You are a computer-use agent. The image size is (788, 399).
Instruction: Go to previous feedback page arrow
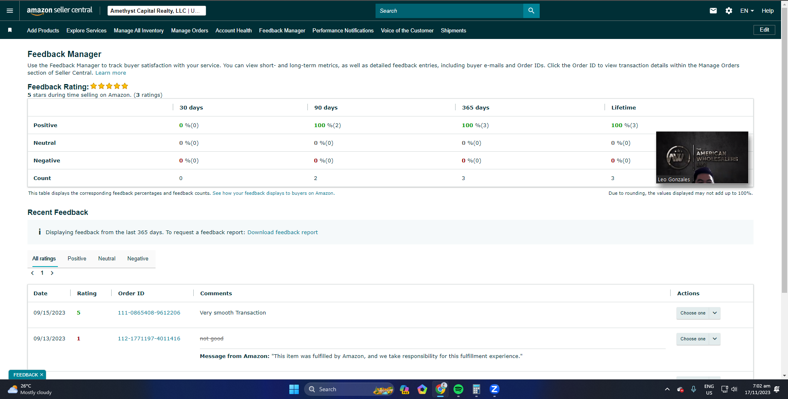point(32,273)
